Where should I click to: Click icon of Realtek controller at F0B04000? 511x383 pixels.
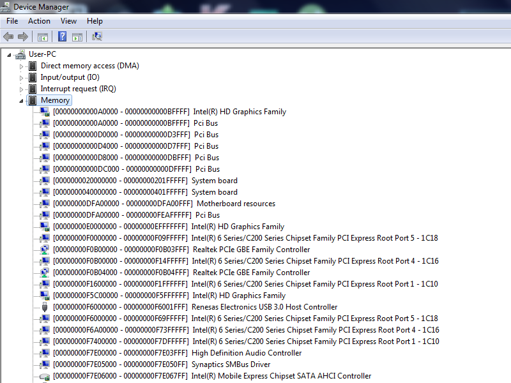pos(45,273)
